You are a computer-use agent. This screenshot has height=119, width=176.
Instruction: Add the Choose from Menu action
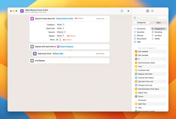pos(150,78)
